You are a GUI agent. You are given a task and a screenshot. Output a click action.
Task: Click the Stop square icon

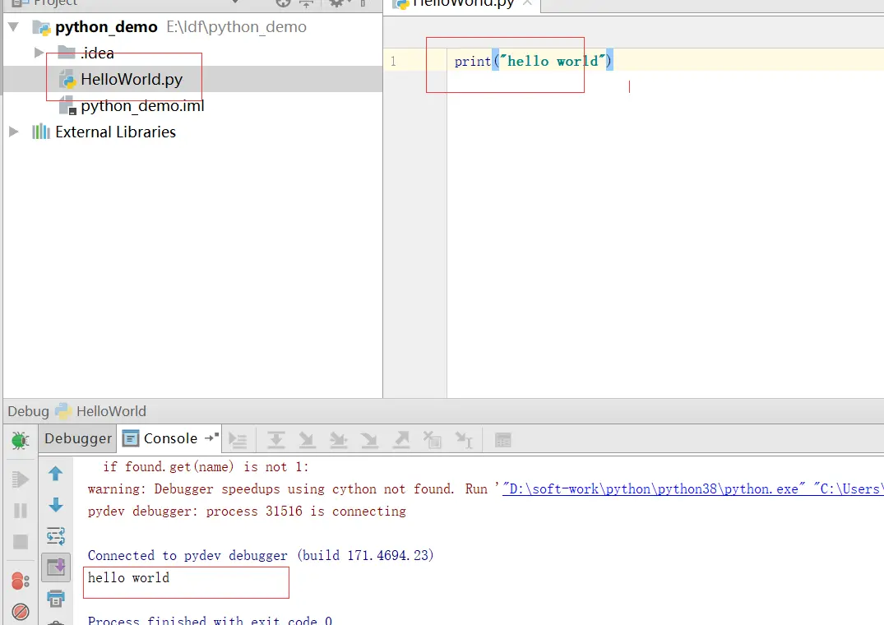[21, 542]
